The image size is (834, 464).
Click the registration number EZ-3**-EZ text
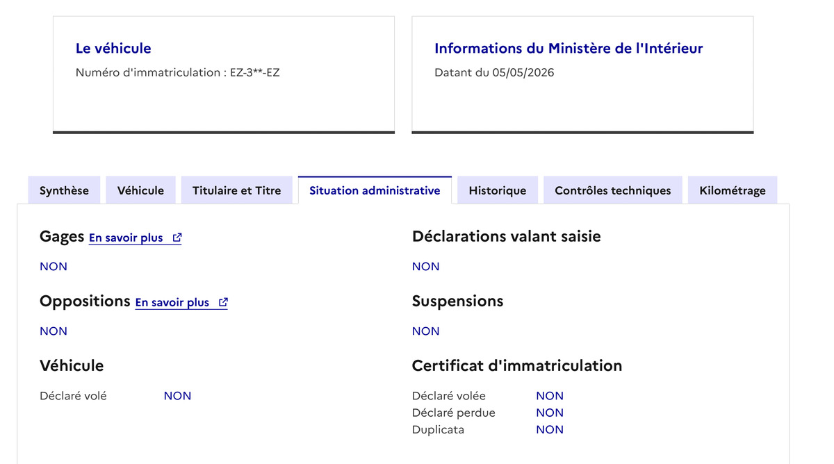(x=255, y=72)
